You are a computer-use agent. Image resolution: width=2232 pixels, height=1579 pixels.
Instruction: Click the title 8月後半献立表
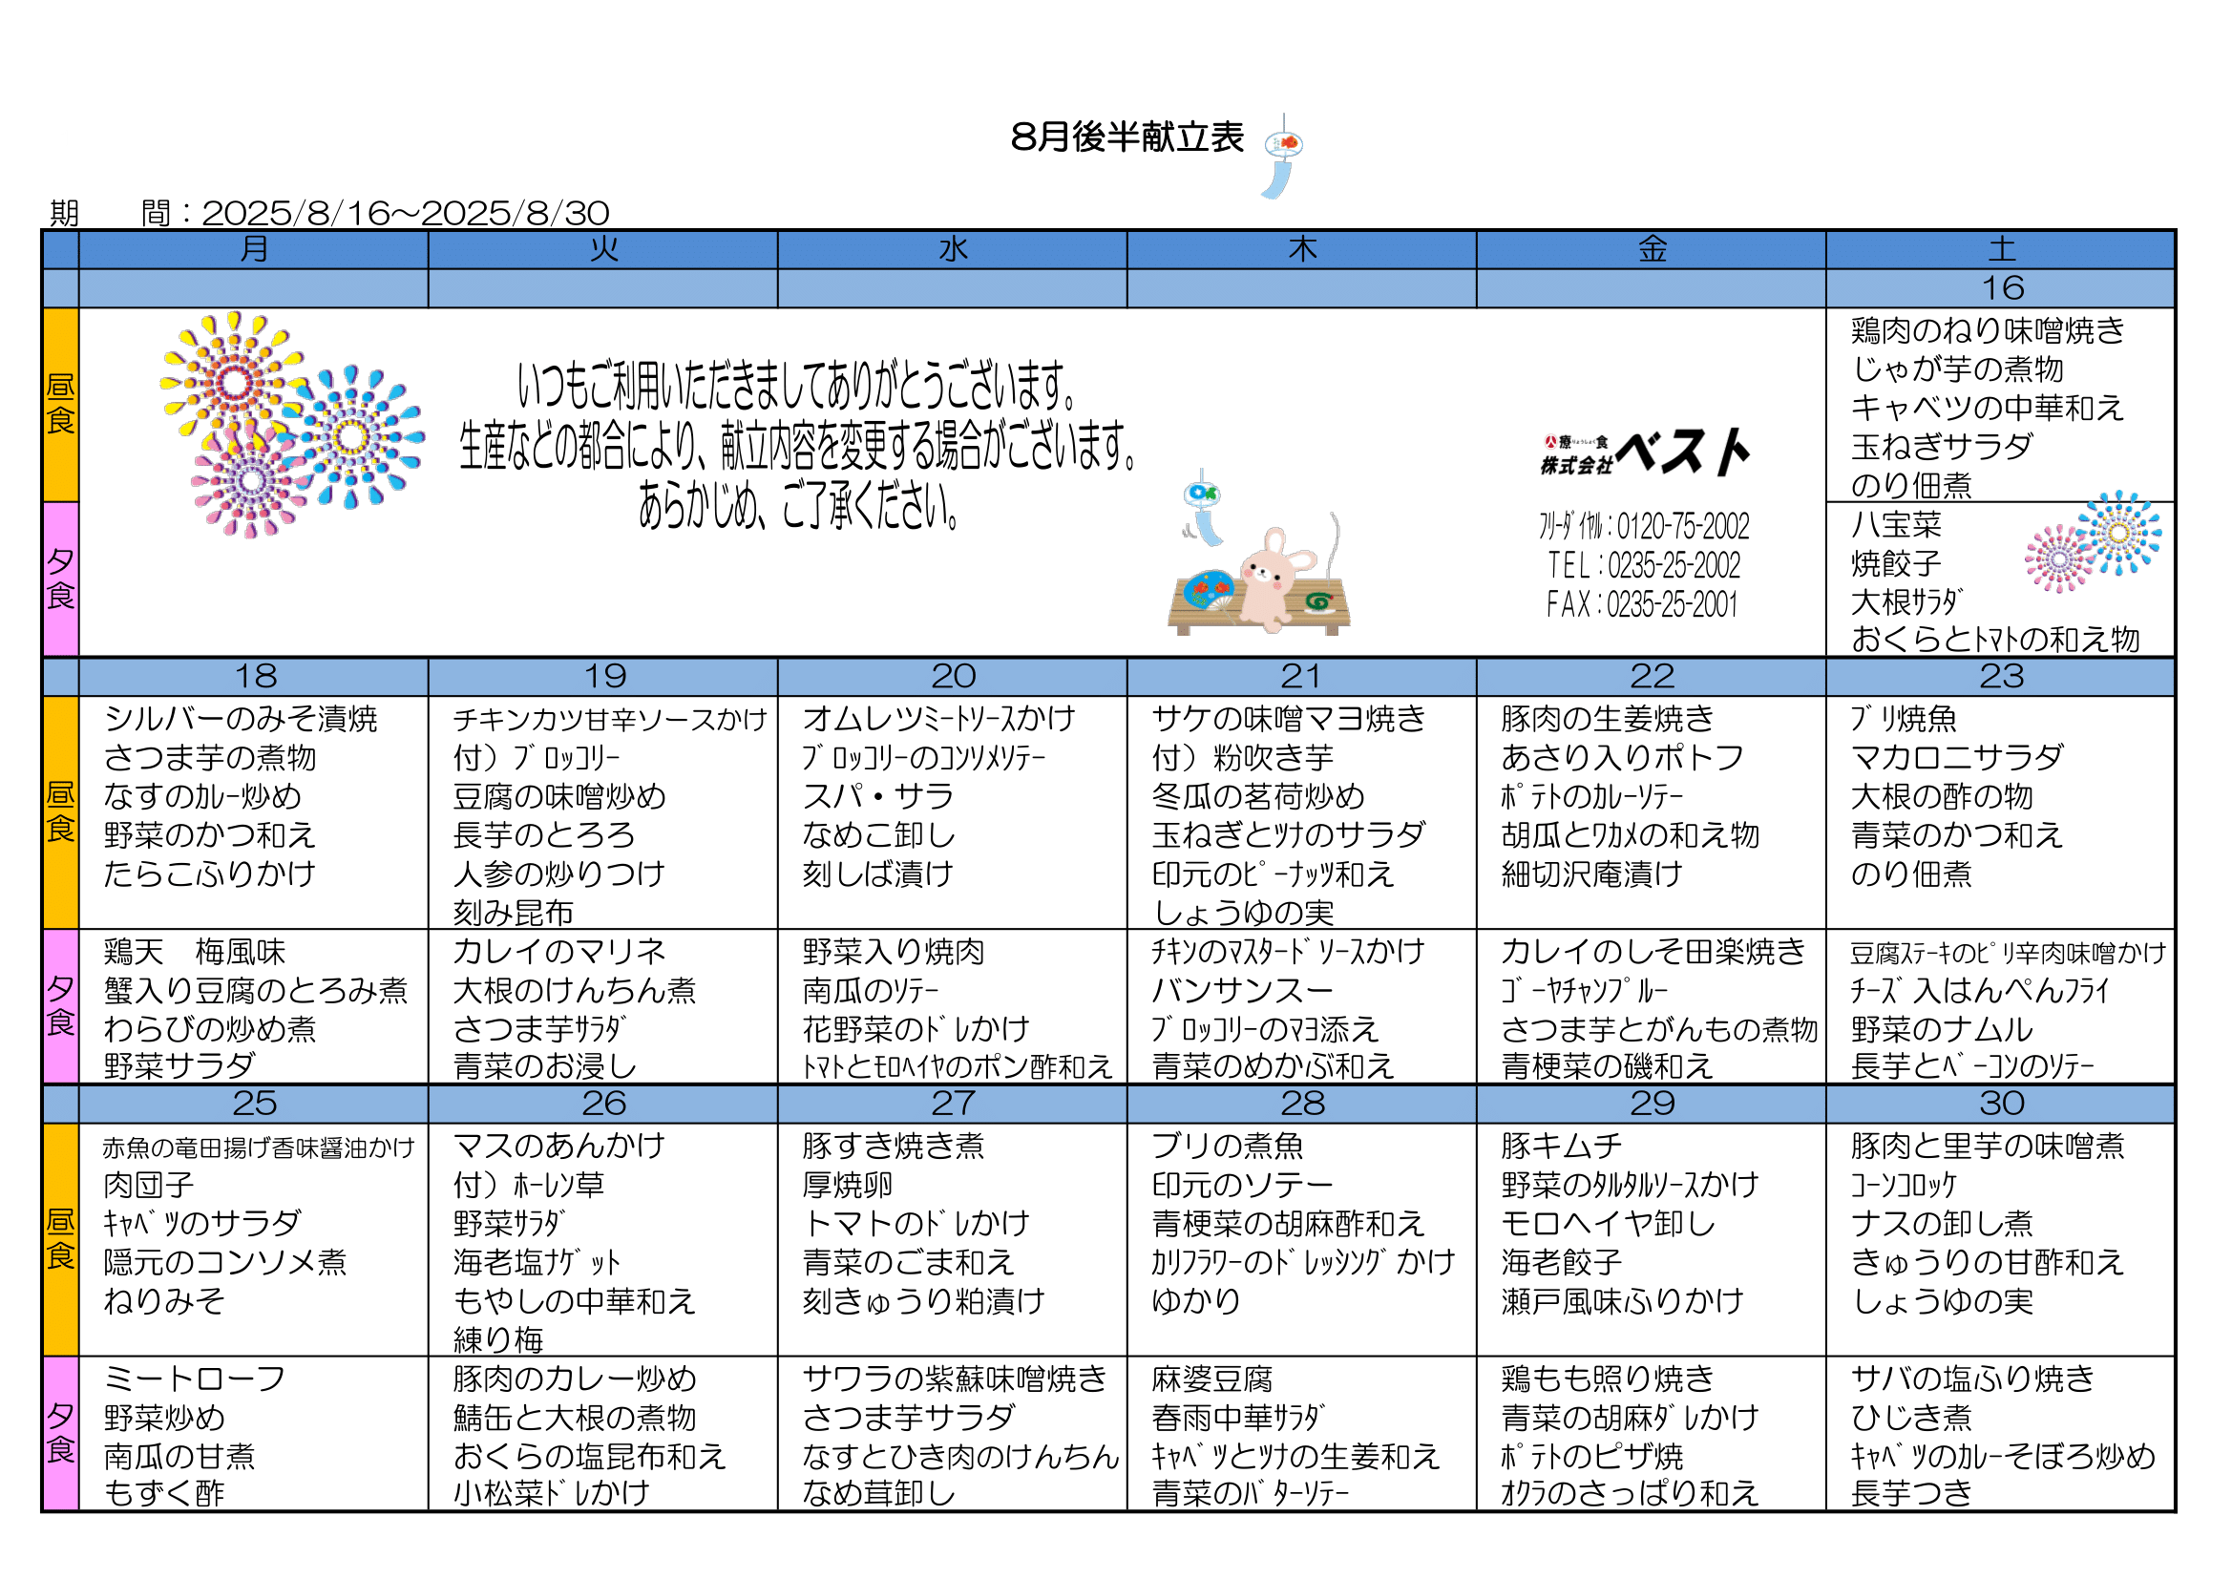point(1127,137)
